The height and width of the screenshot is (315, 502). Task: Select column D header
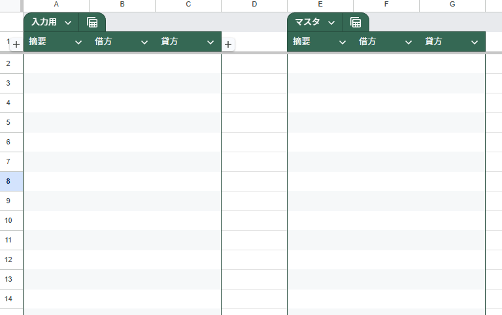coord(254,5)
